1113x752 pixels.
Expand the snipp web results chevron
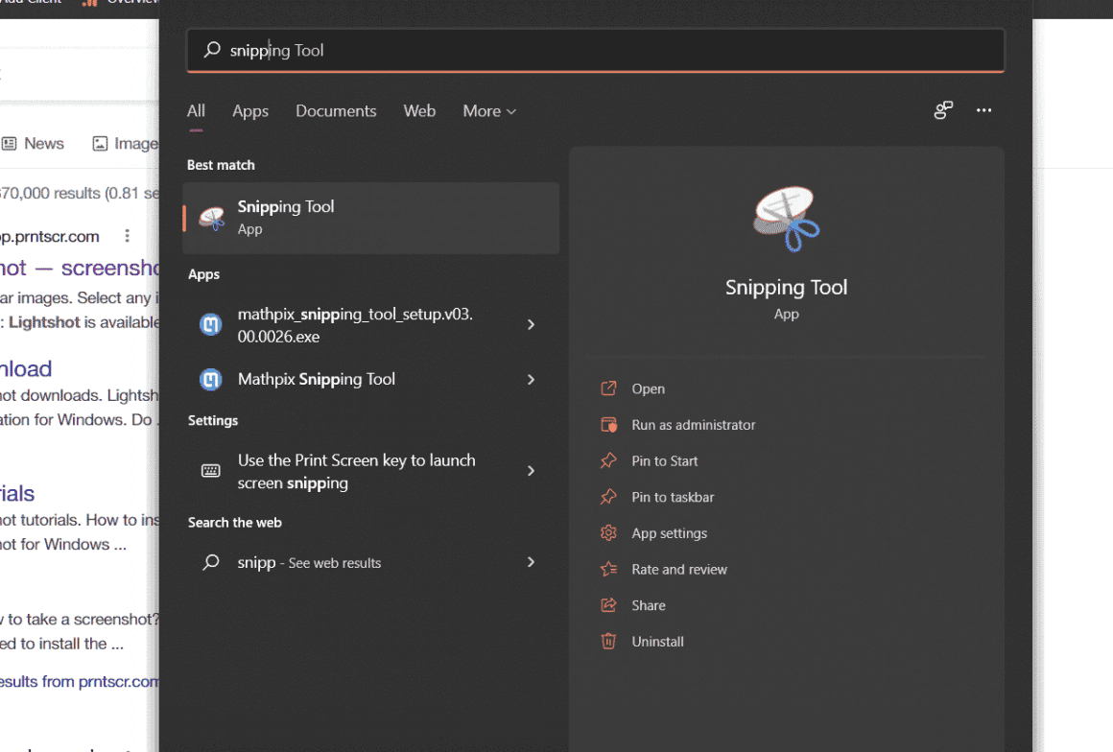click(x=531, y=562)
